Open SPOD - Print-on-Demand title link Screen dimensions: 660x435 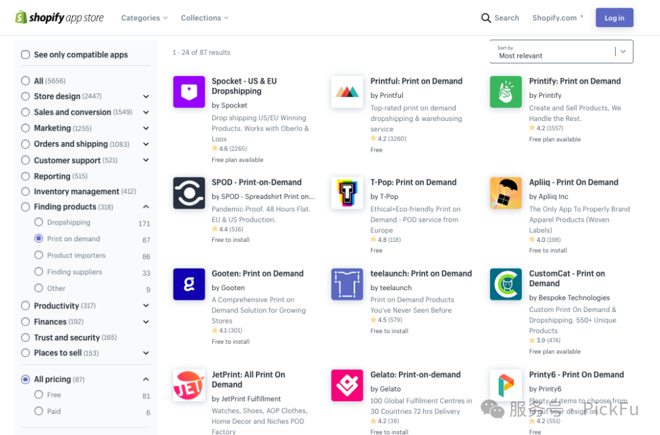point(257,182)
